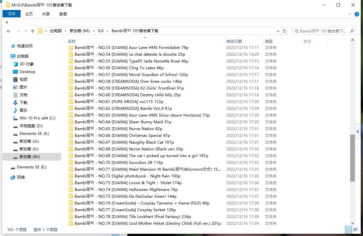Click 0.0 in the address breadcrumb
This screenshot has height=236, width=363.
(x=101, y=31)
